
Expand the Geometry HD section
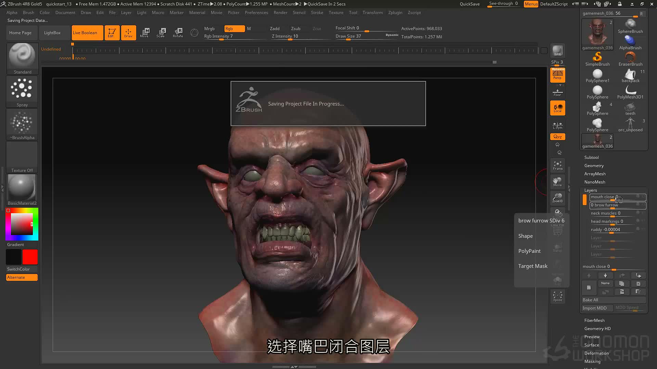[597, 329]
